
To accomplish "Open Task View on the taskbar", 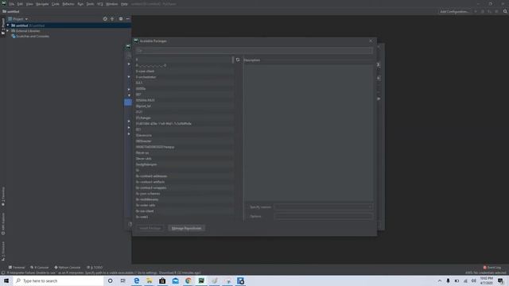I will click(x=123, y=280).
